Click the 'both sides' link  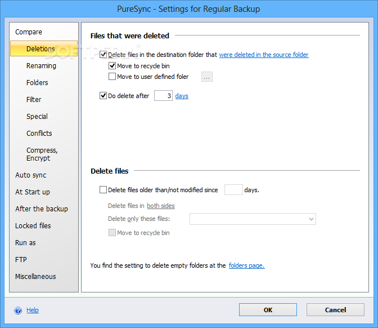click(161, 206)
